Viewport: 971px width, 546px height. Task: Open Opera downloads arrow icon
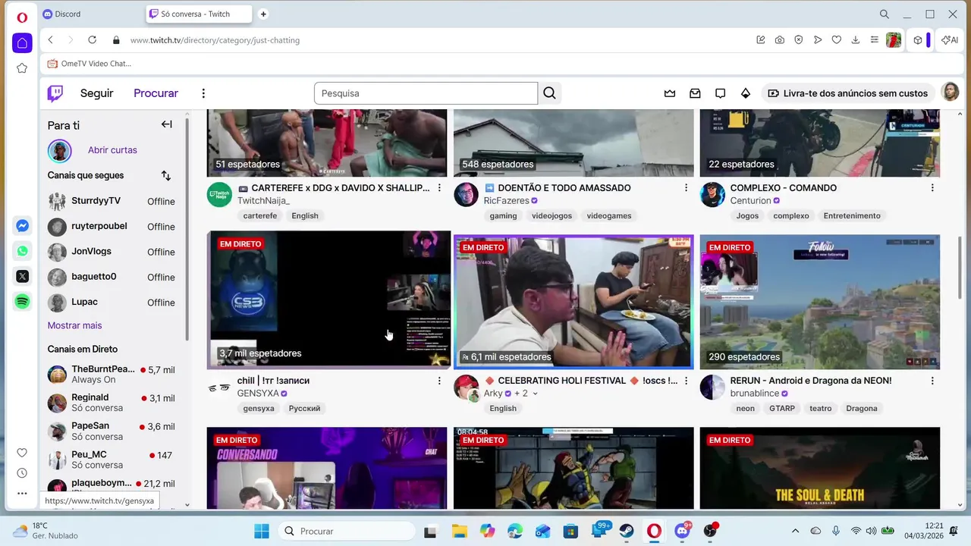click(x=856, y=40)
